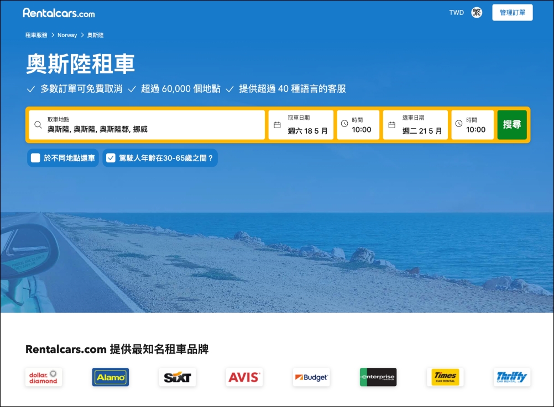Click the SIXT brand logo
Screen dimensions: 554x407
coord(177,377)
